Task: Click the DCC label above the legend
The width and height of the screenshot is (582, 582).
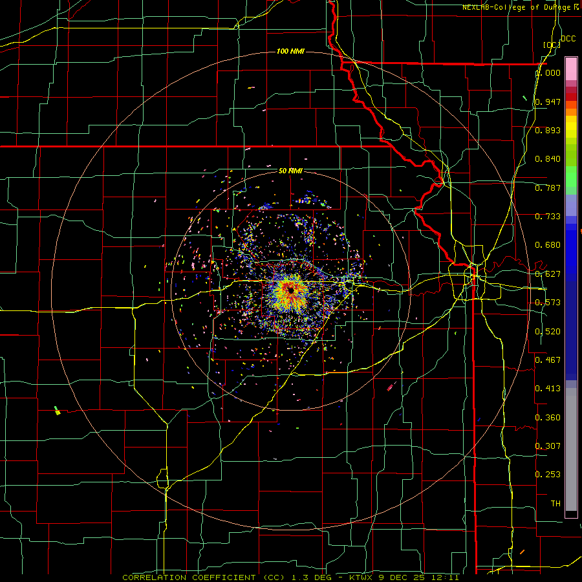Action: [x=568, y=39]
